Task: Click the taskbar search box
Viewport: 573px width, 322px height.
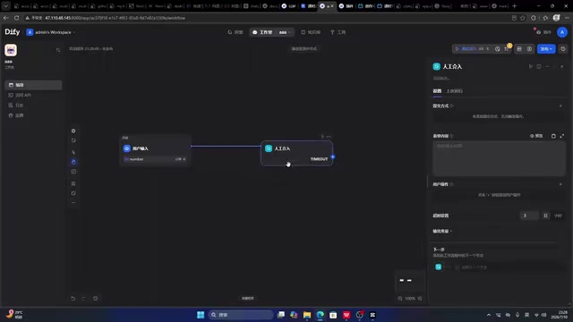Action: click(241, 315)
